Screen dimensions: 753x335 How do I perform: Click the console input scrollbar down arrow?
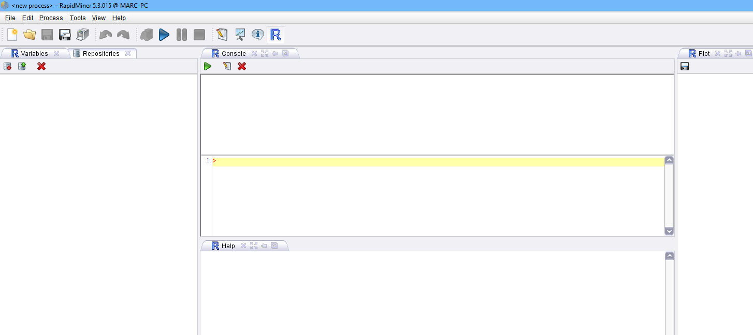pos(669,231)
